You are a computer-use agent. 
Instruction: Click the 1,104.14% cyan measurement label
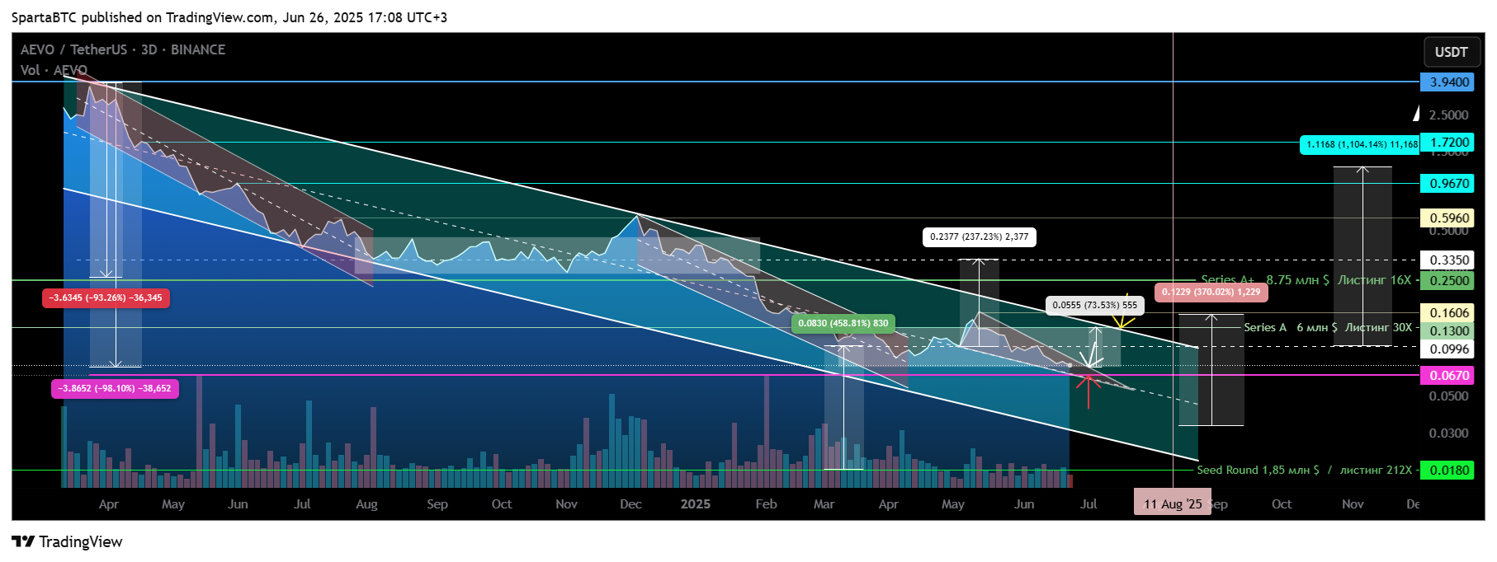point(1360,144)
